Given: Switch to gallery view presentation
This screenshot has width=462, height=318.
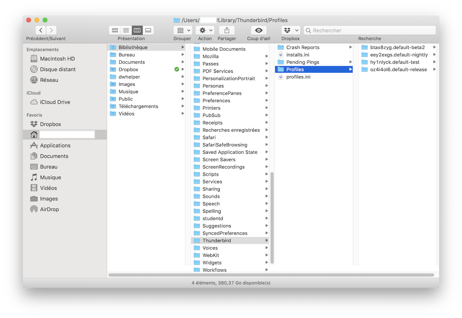Looking at the screenshot, I should point(148,30).
